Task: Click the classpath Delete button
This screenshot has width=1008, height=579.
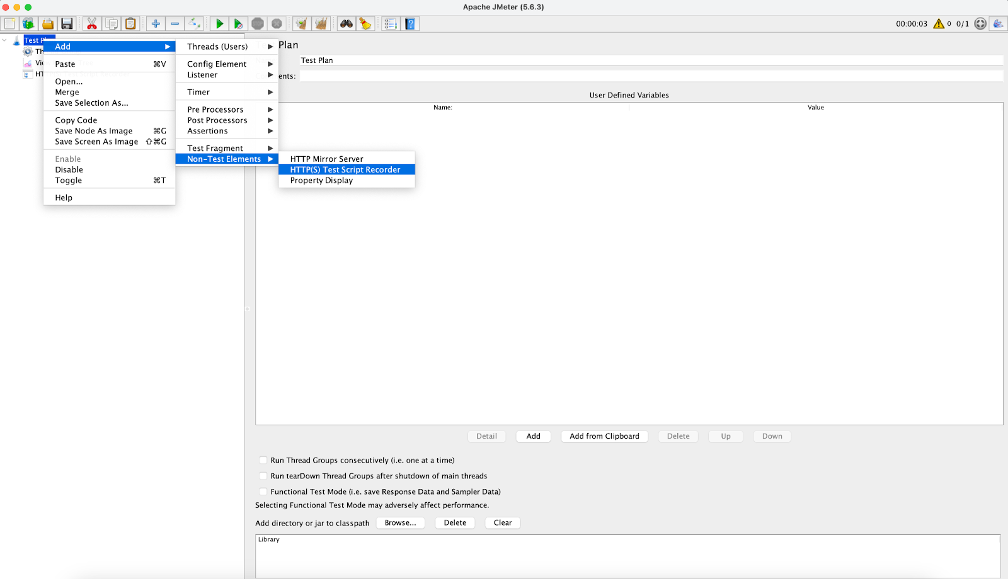Action: click(x=455, y=523)
